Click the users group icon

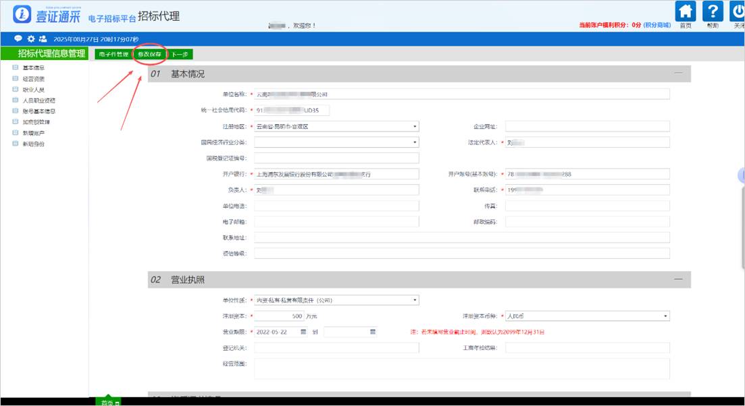point(43,39)
